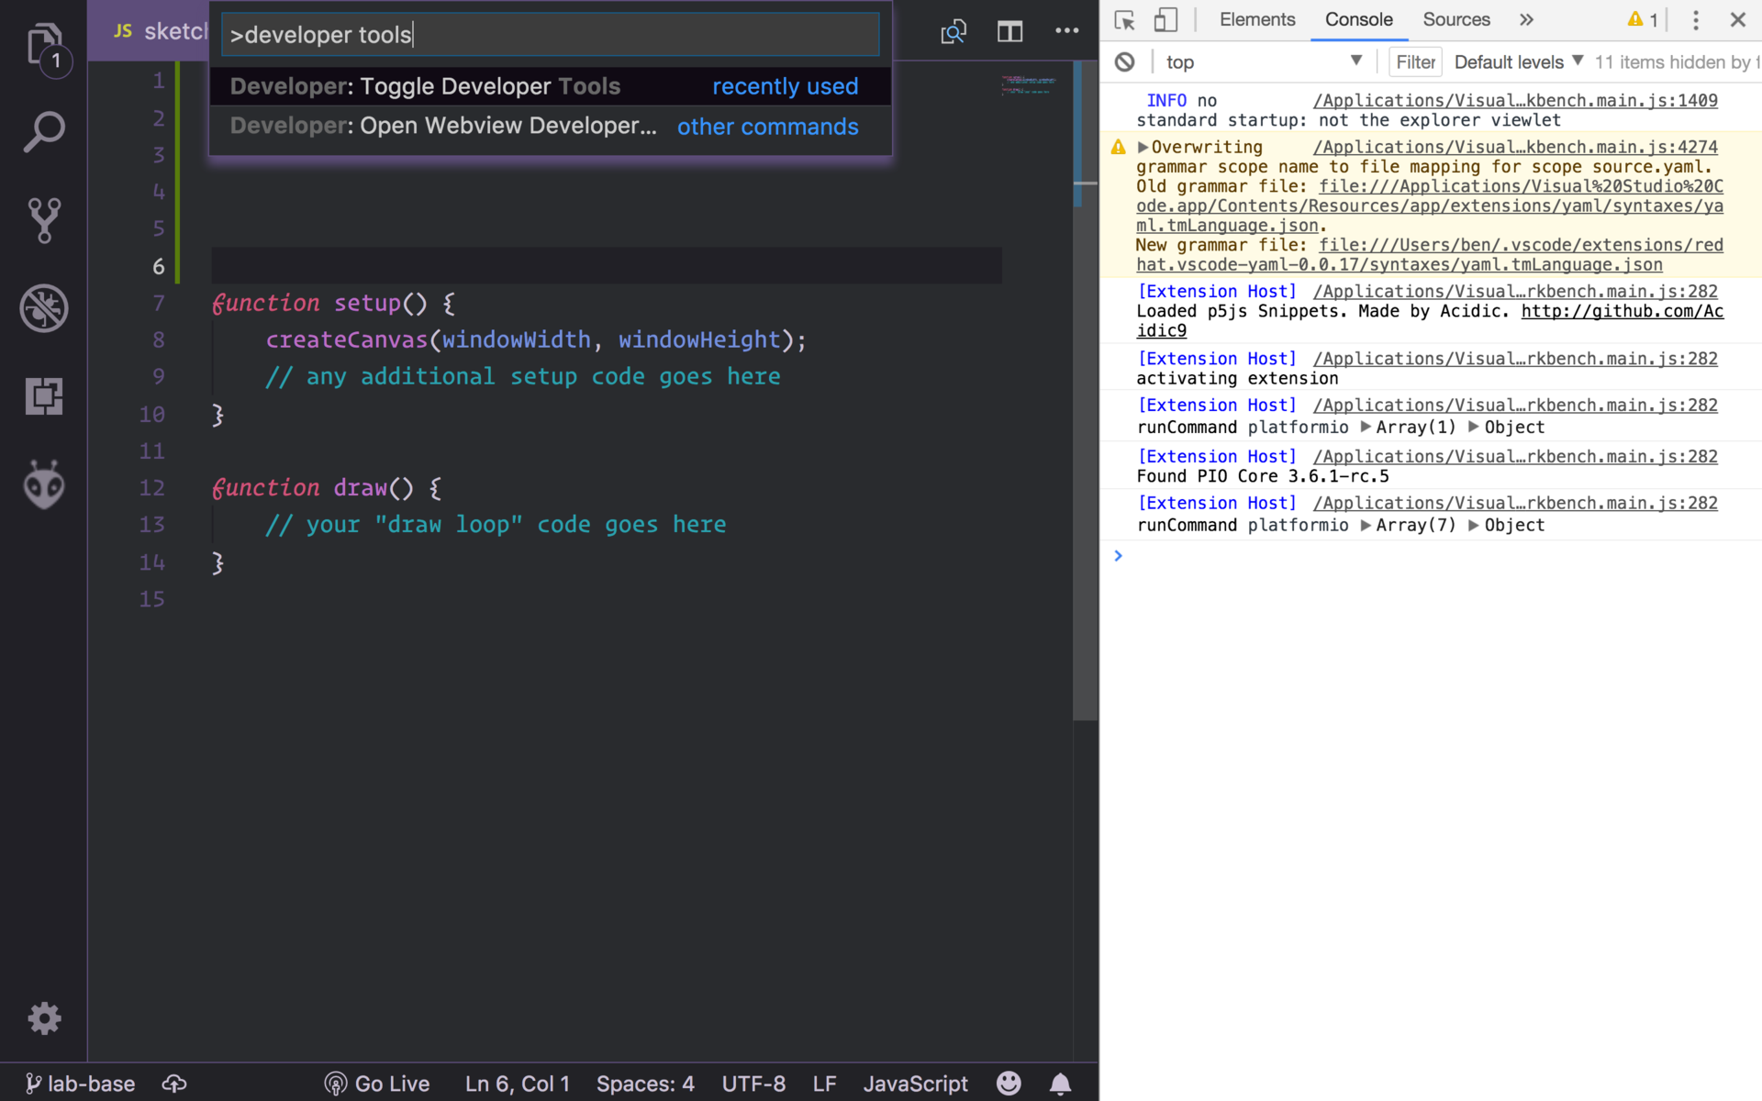Switch to the Elements tab

tap(1257, 20)
